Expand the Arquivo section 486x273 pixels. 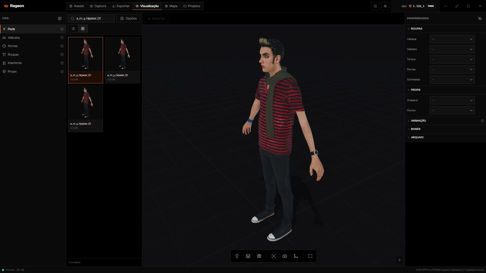[x=445, y=138]
